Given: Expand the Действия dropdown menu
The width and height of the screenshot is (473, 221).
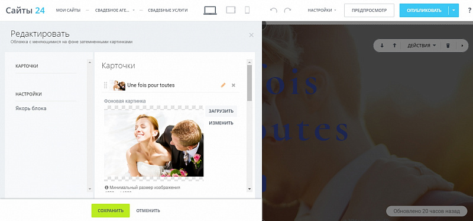Looking at the screenshot, I should tap(422, 46).
